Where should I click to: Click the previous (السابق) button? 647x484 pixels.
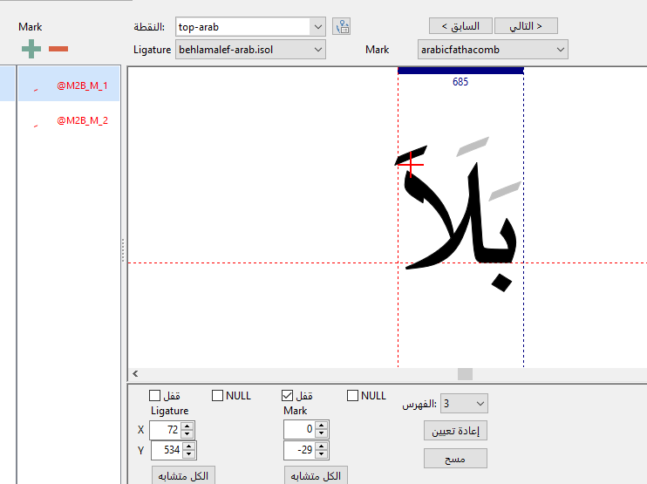pyautogui.click(x=460, y=26)
